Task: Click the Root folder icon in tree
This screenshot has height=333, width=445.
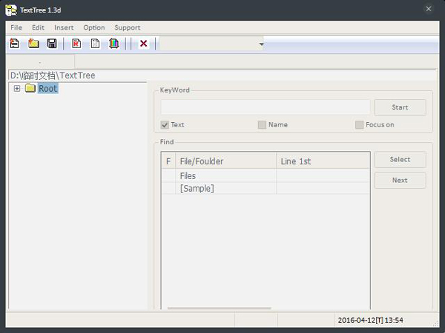Action: coord(30,88)
